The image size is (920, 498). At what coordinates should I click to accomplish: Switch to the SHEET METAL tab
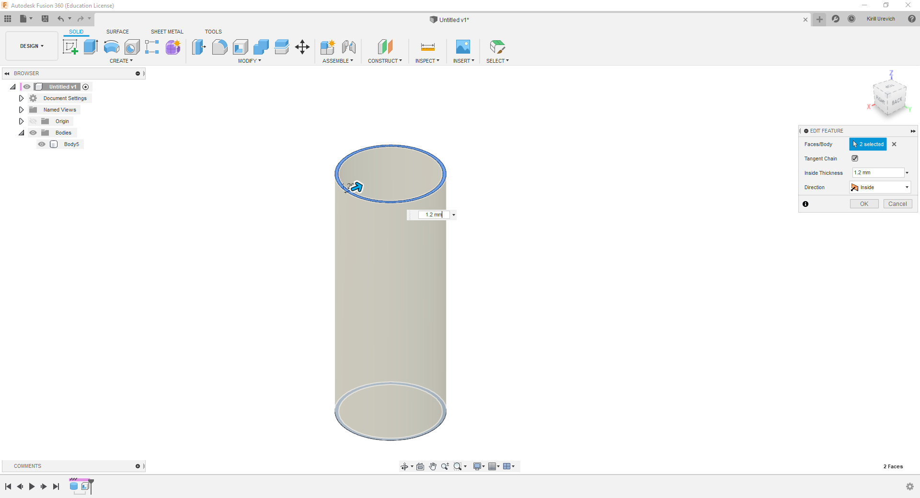167,32
